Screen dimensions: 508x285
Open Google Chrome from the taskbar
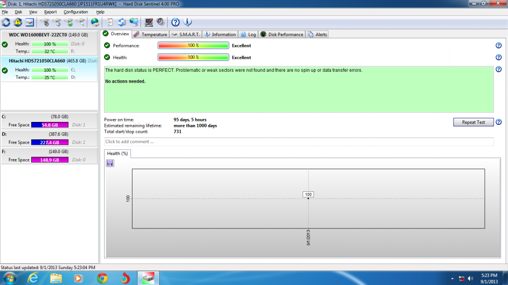tap(103, 278)
